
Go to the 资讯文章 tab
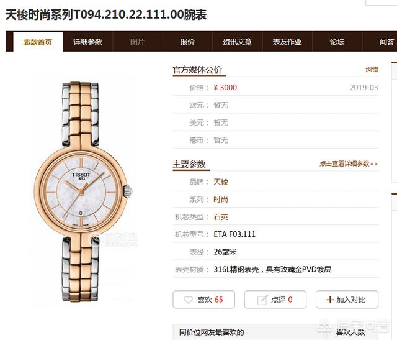pos(237,42)
